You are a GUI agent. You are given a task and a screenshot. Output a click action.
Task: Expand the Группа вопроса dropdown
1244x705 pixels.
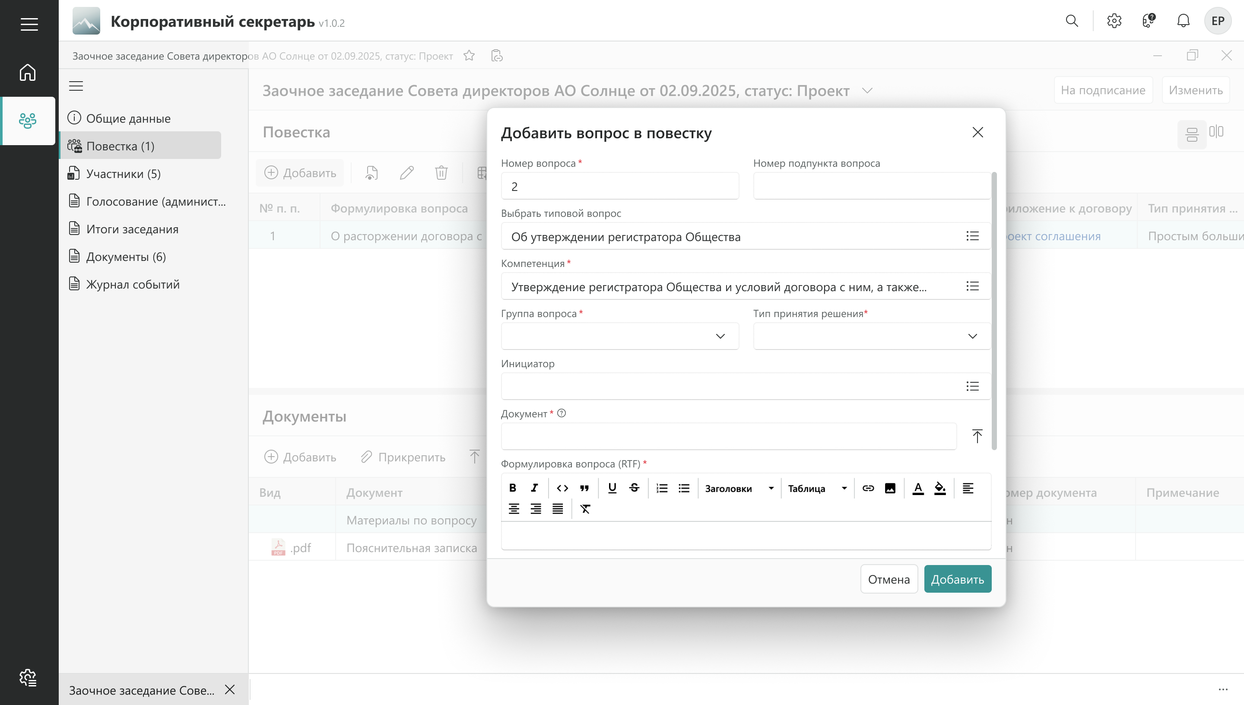(720, 336)
